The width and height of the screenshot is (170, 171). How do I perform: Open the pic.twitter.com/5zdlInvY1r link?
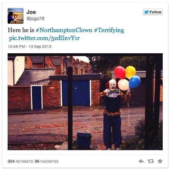44,38
